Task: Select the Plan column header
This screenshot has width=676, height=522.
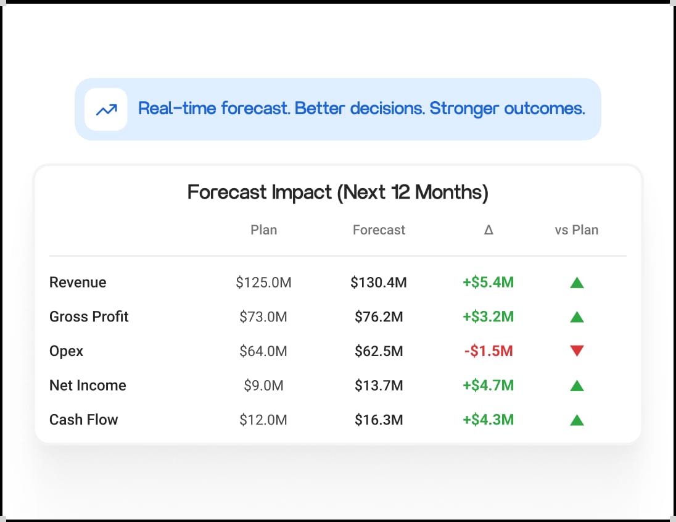Action: pos(263,230)
